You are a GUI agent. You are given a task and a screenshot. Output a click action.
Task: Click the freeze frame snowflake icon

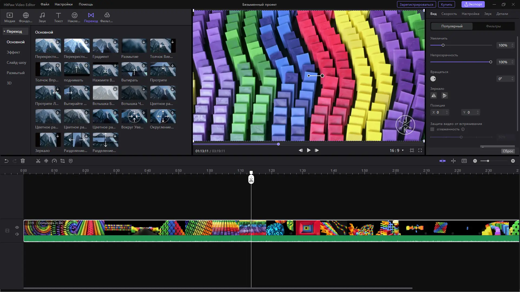click(x=46, y=161)
